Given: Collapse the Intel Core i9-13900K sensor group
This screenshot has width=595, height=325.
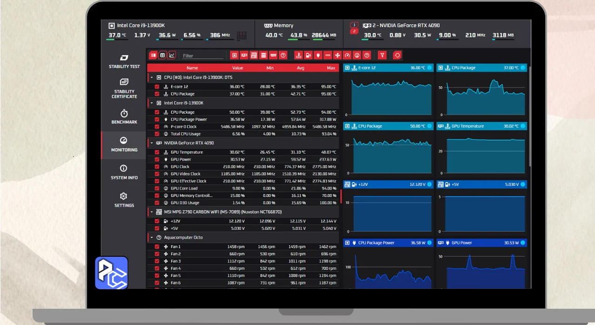Looking at the screenshot, I should (152, 103).
